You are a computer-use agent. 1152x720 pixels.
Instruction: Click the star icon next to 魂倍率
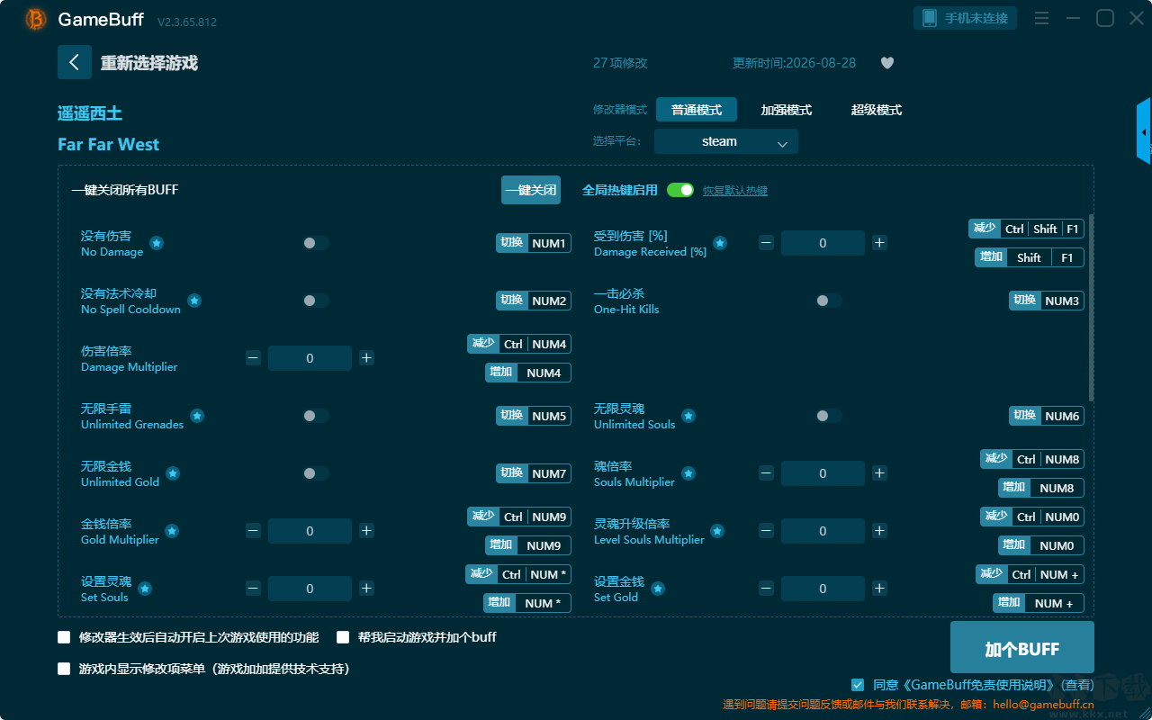pos(688,473)
